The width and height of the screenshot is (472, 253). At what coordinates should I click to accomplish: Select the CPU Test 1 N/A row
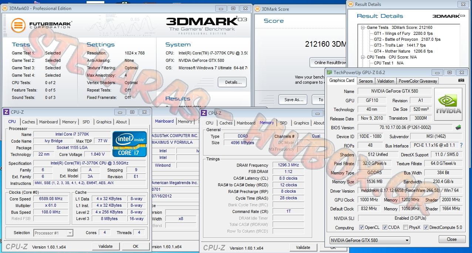point(389,63)
